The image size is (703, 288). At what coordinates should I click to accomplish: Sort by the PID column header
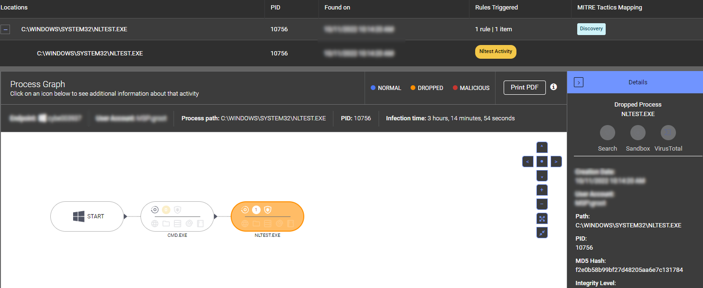coord(275,8)
